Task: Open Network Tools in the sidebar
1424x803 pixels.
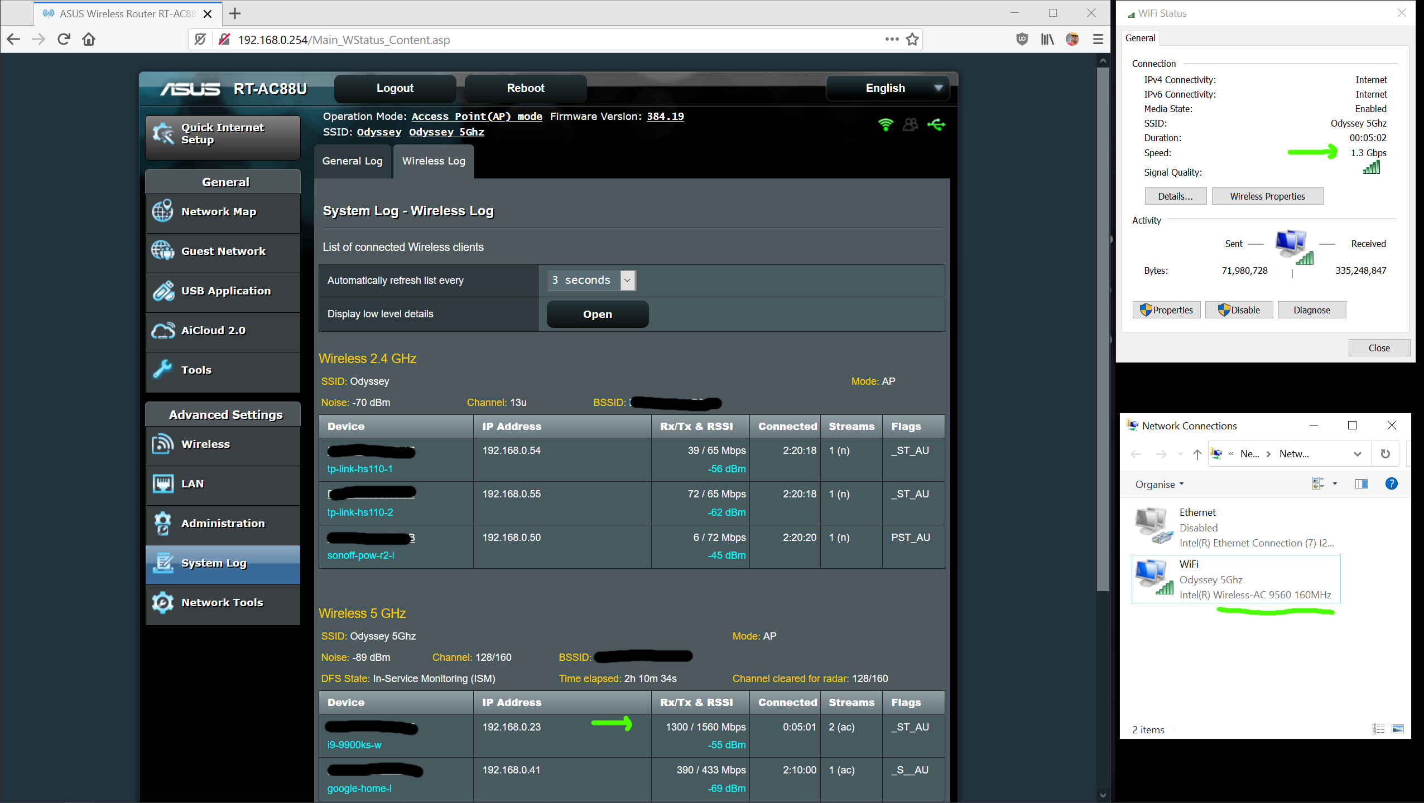Action: [222, 602]
